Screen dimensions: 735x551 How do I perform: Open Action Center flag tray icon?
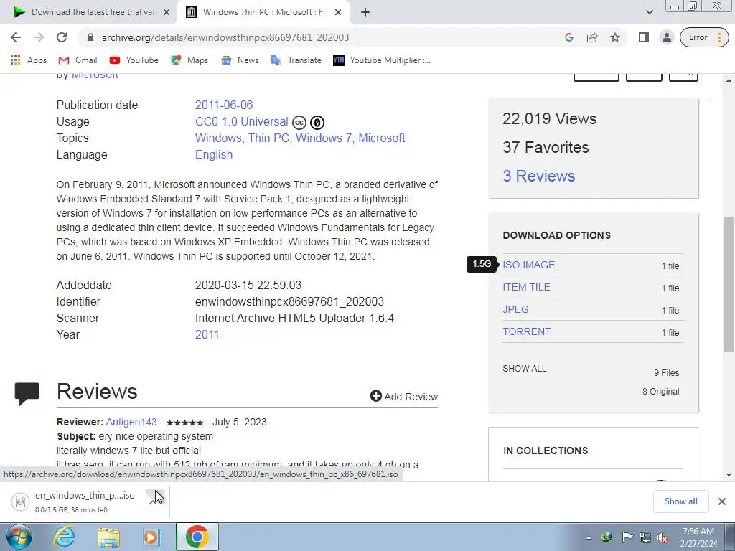[x=627, y=537]
